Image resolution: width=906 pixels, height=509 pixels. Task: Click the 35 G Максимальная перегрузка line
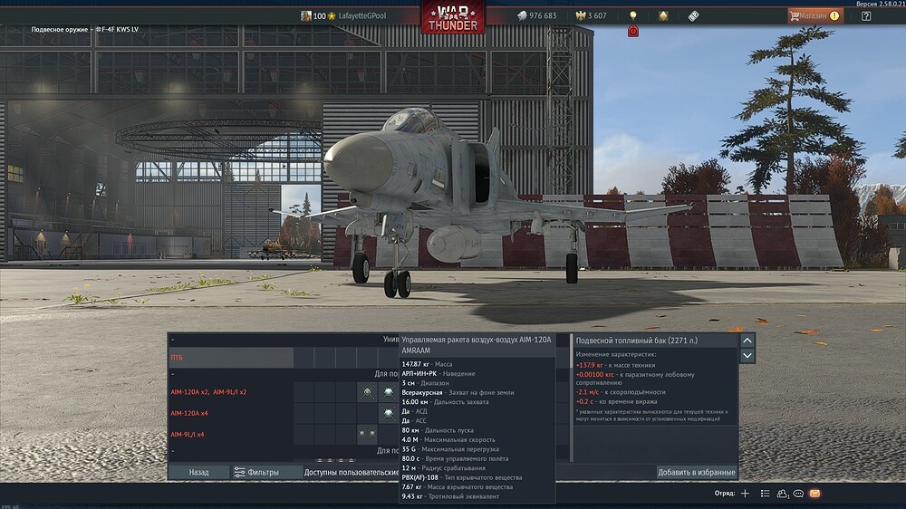coord(450,449)
